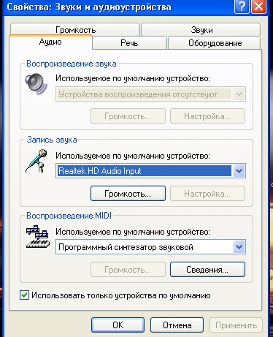Click the speaker icon in sound playback section
273x337 pixels.
point(36,84)
